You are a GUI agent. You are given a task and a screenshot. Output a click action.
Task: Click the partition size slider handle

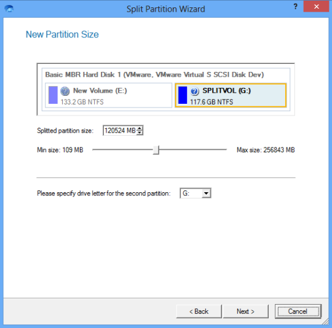156,150
